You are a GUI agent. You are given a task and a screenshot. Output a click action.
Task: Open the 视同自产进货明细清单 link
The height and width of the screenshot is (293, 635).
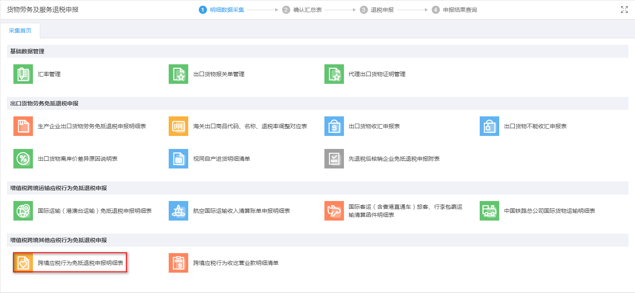click(222, 159)
